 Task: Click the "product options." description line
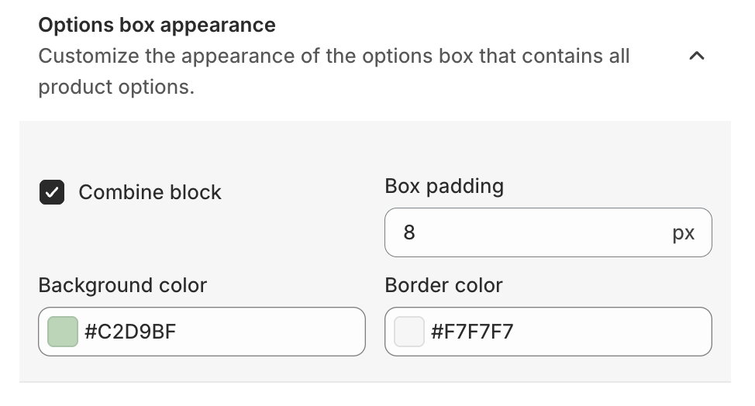click(x=116, y=87)
